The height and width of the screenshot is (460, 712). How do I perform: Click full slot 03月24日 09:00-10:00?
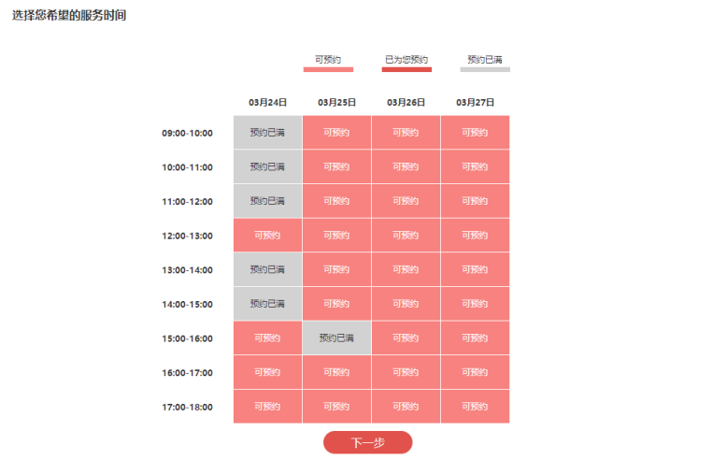pyautogui.click(x=267, y=132)
